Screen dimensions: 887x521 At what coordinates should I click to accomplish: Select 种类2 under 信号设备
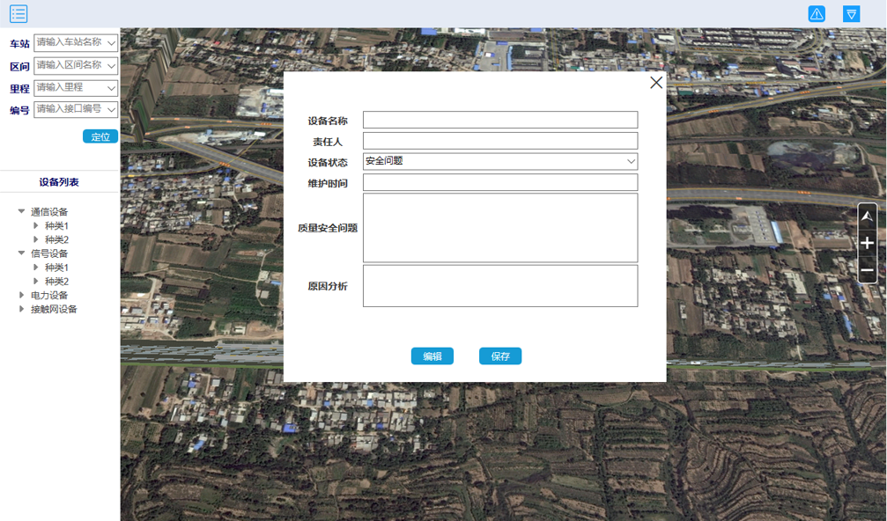(56, 282)
